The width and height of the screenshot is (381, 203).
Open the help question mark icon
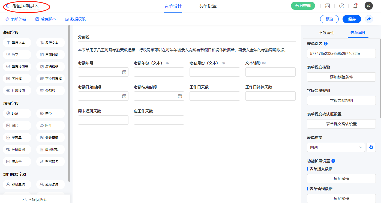pyautogui.click(x=341, y=6)
